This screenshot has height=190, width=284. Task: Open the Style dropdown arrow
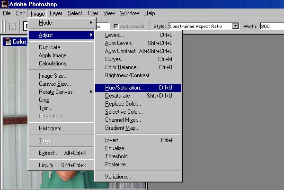point(235,26)
